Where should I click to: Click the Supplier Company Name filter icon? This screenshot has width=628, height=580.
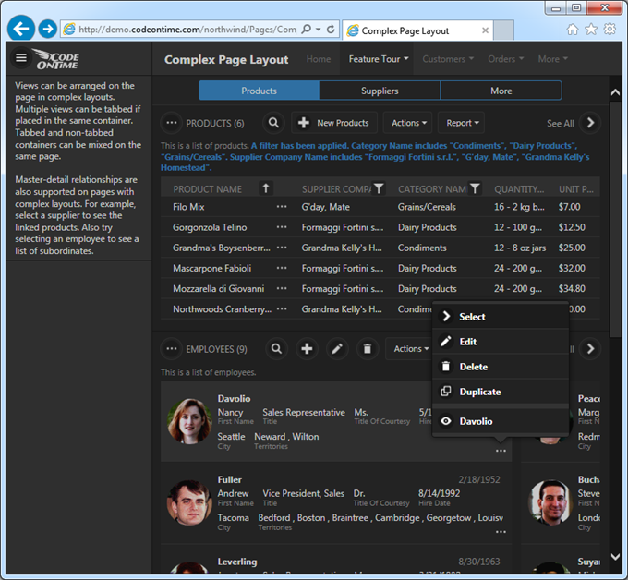378,188
